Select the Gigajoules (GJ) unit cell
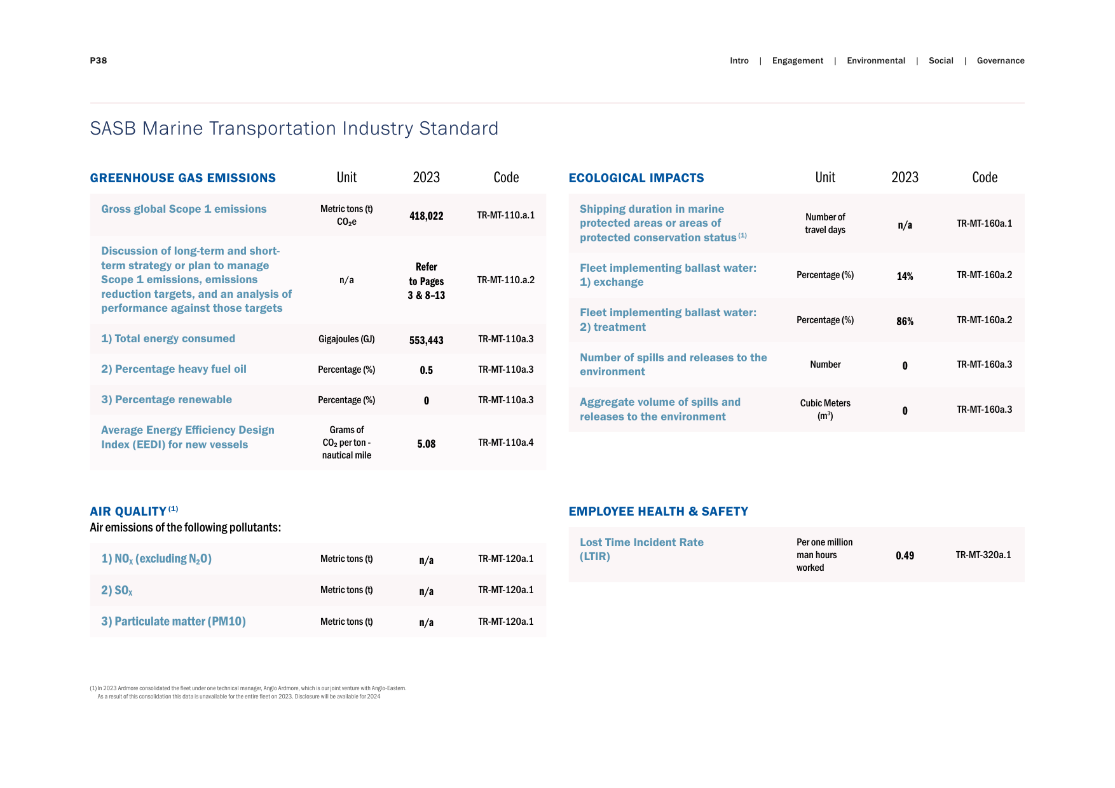 [346, 339]
